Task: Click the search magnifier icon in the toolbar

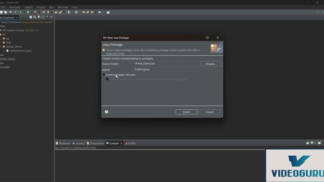Action: click(318, 12)
